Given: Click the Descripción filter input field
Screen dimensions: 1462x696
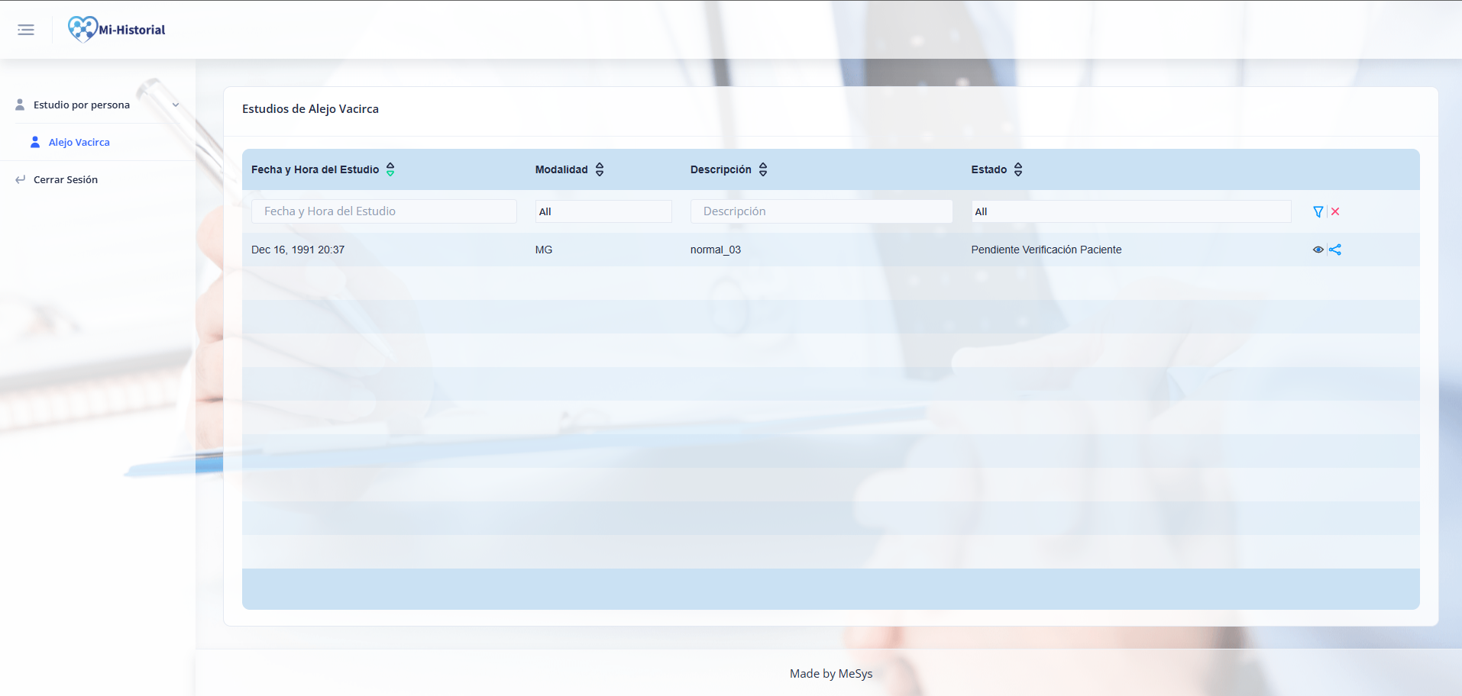Looking at the screenshot, I should (x=821, y=211).
